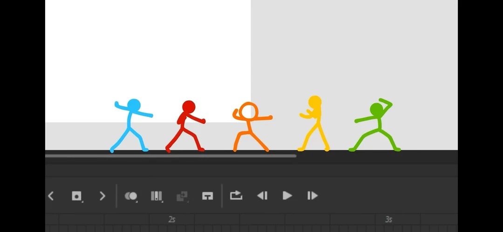This screenshot has height=232, width=503.
Task: Step back one frame
Action: (262, 195)
